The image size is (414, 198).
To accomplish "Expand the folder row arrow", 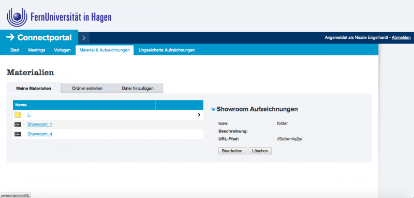I will click(199, 115).
